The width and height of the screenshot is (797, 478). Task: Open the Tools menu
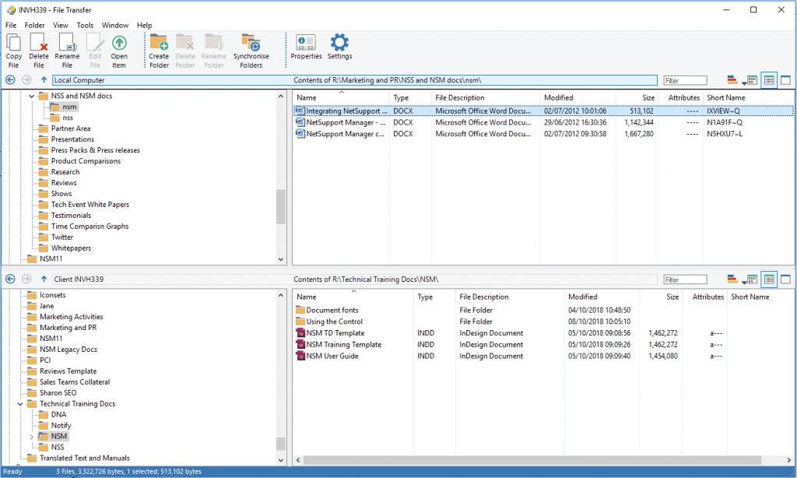click(x=85, y=25)
